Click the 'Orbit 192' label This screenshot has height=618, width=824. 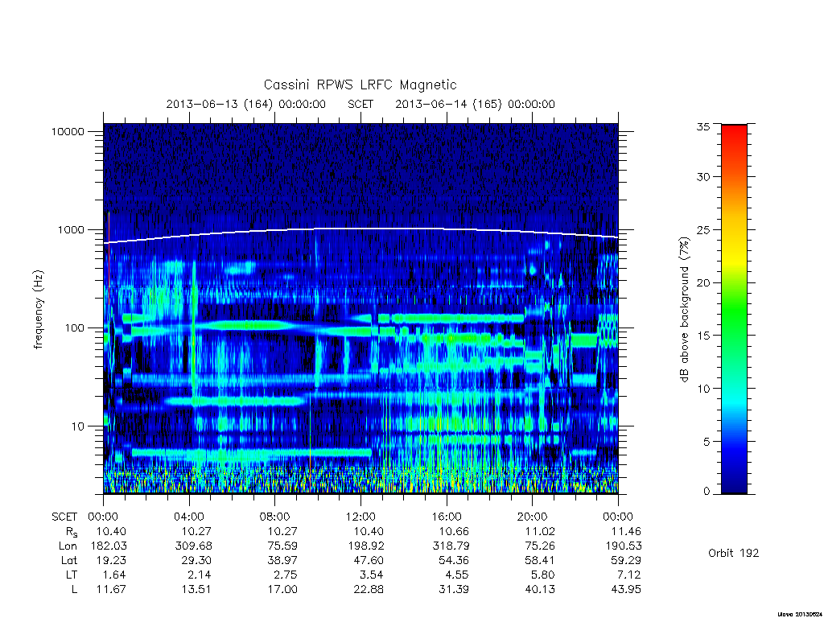[x=734, y=553]
